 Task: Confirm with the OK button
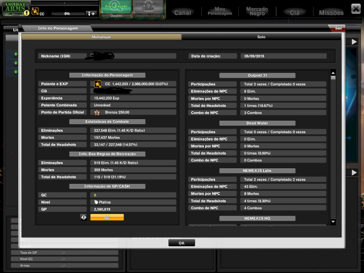pos(182,243)
